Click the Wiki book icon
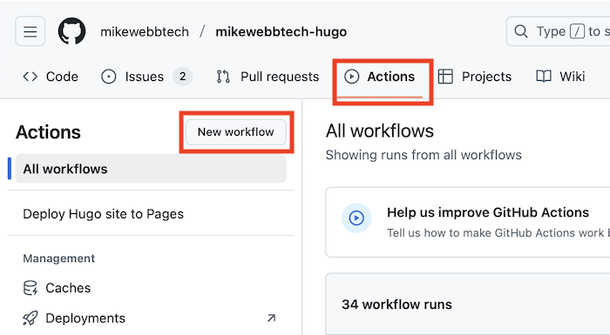 544,77
